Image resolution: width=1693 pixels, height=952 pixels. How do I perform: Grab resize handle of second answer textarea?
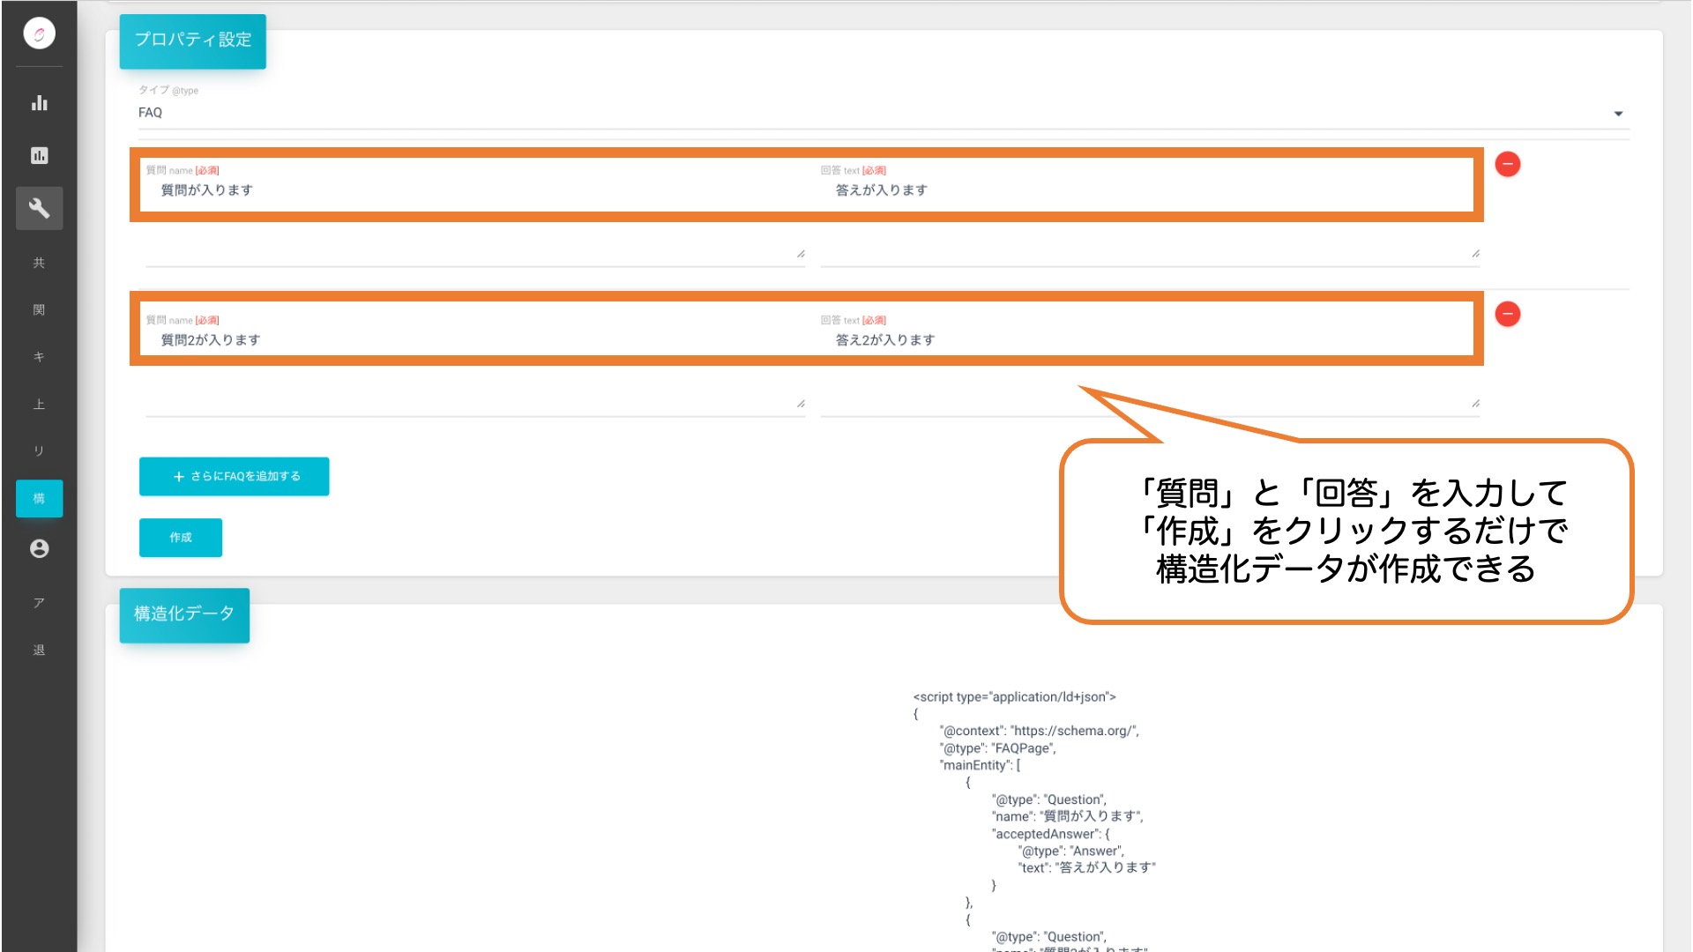coord(1475,404)
